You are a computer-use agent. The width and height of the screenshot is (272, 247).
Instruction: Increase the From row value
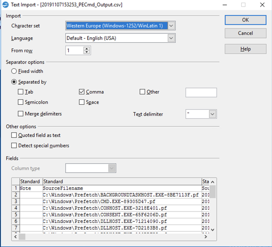point(86,48)
